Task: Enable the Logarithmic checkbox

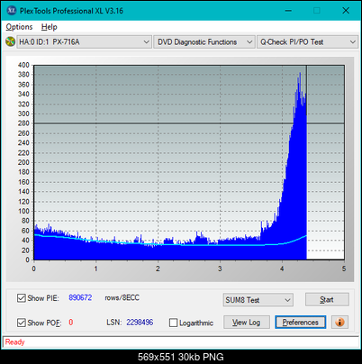Action: pos(173,323)
